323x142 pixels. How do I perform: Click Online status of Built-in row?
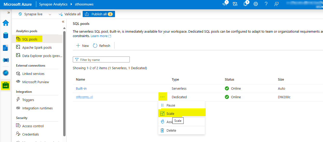click(x=233, y=88)
